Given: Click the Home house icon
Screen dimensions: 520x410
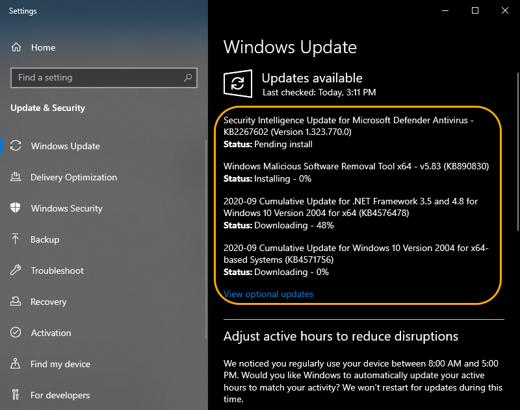Looking at the screenshot, I should tap(16, 47).
